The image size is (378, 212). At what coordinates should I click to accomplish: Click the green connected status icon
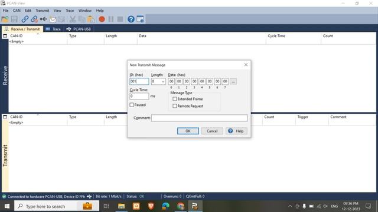pos(4,197)
